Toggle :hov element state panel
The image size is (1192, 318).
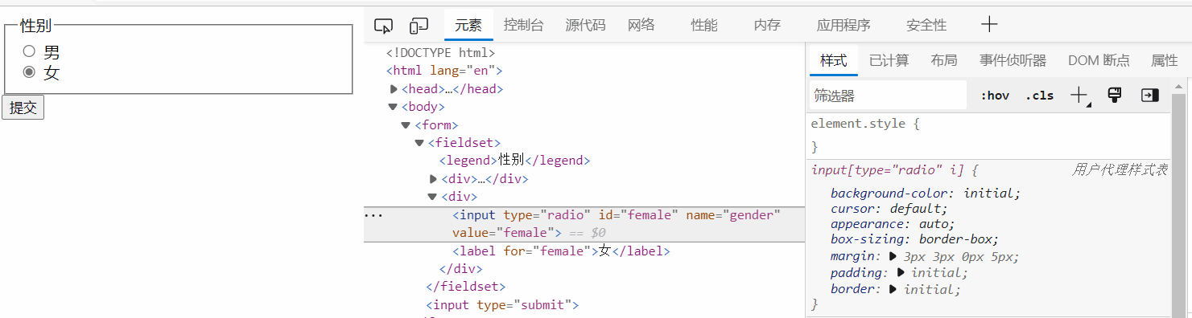pos(995,96)
